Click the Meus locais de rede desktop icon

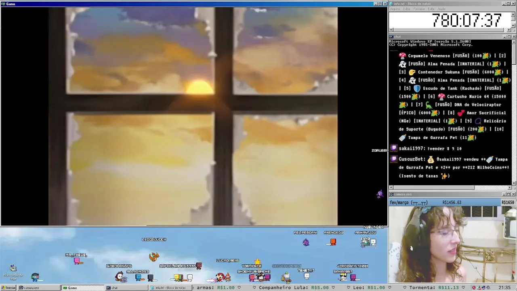tap(13, 272)
